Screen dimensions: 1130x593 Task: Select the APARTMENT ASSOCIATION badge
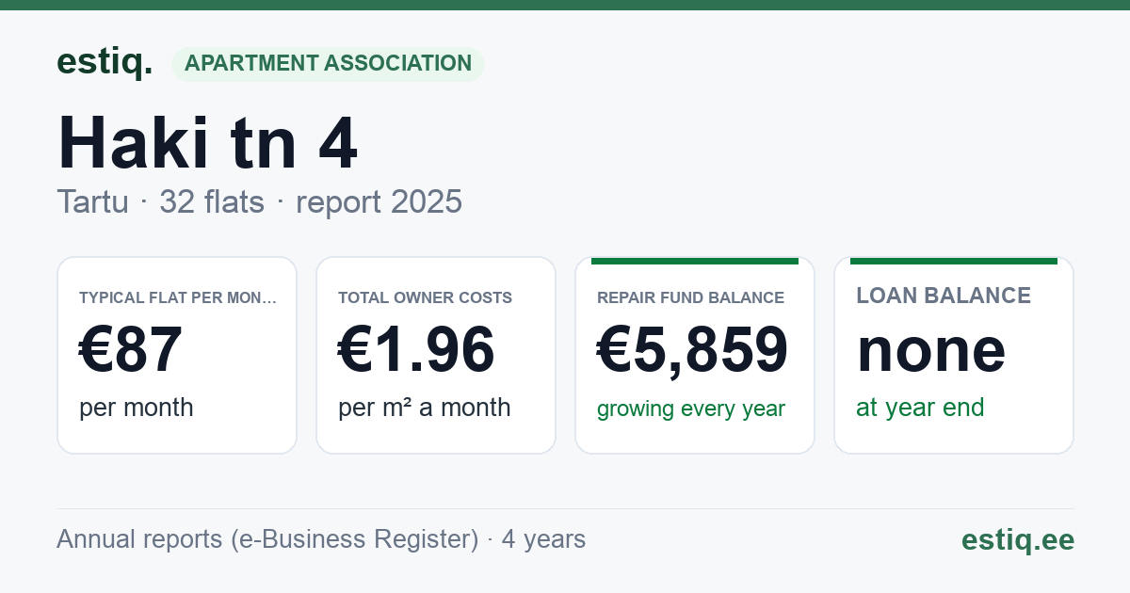coord(328,63)
